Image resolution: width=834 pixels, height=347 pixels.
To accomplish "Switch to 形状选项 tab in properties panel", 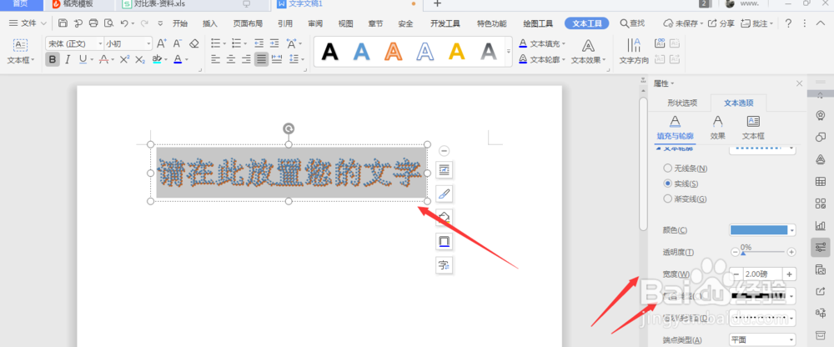I will pyautogui.click(x=682, y=103).
